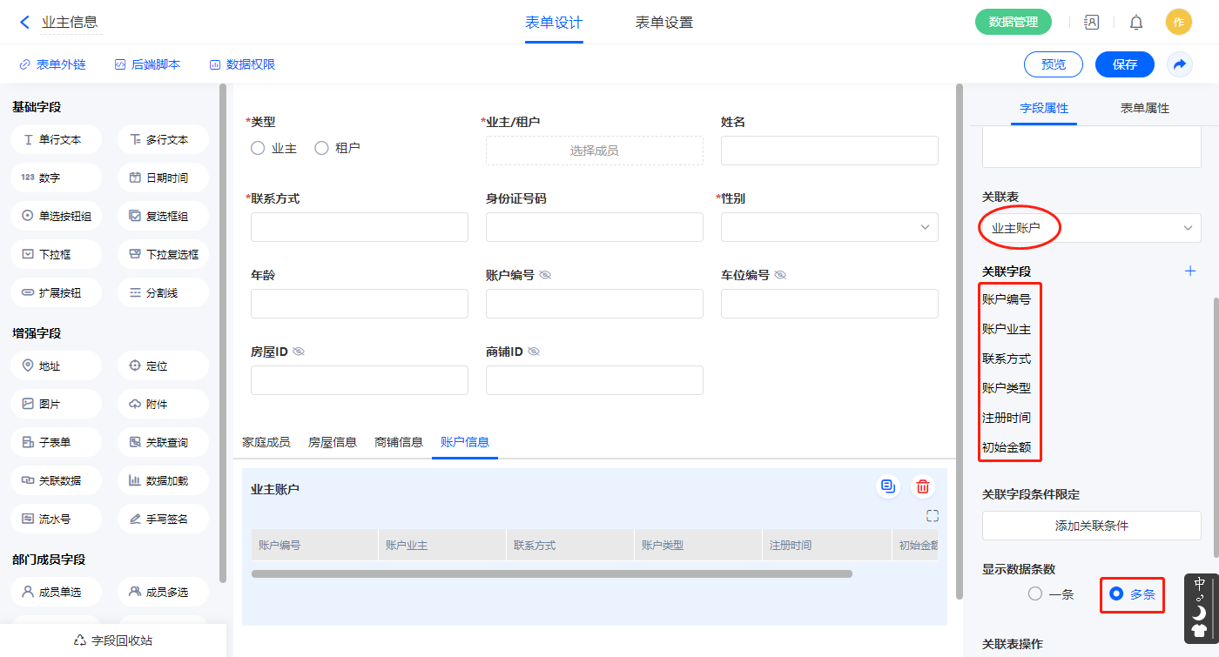Open the contacts icon in header
Screen dimensions: 1219x657
click(1091, 23)
